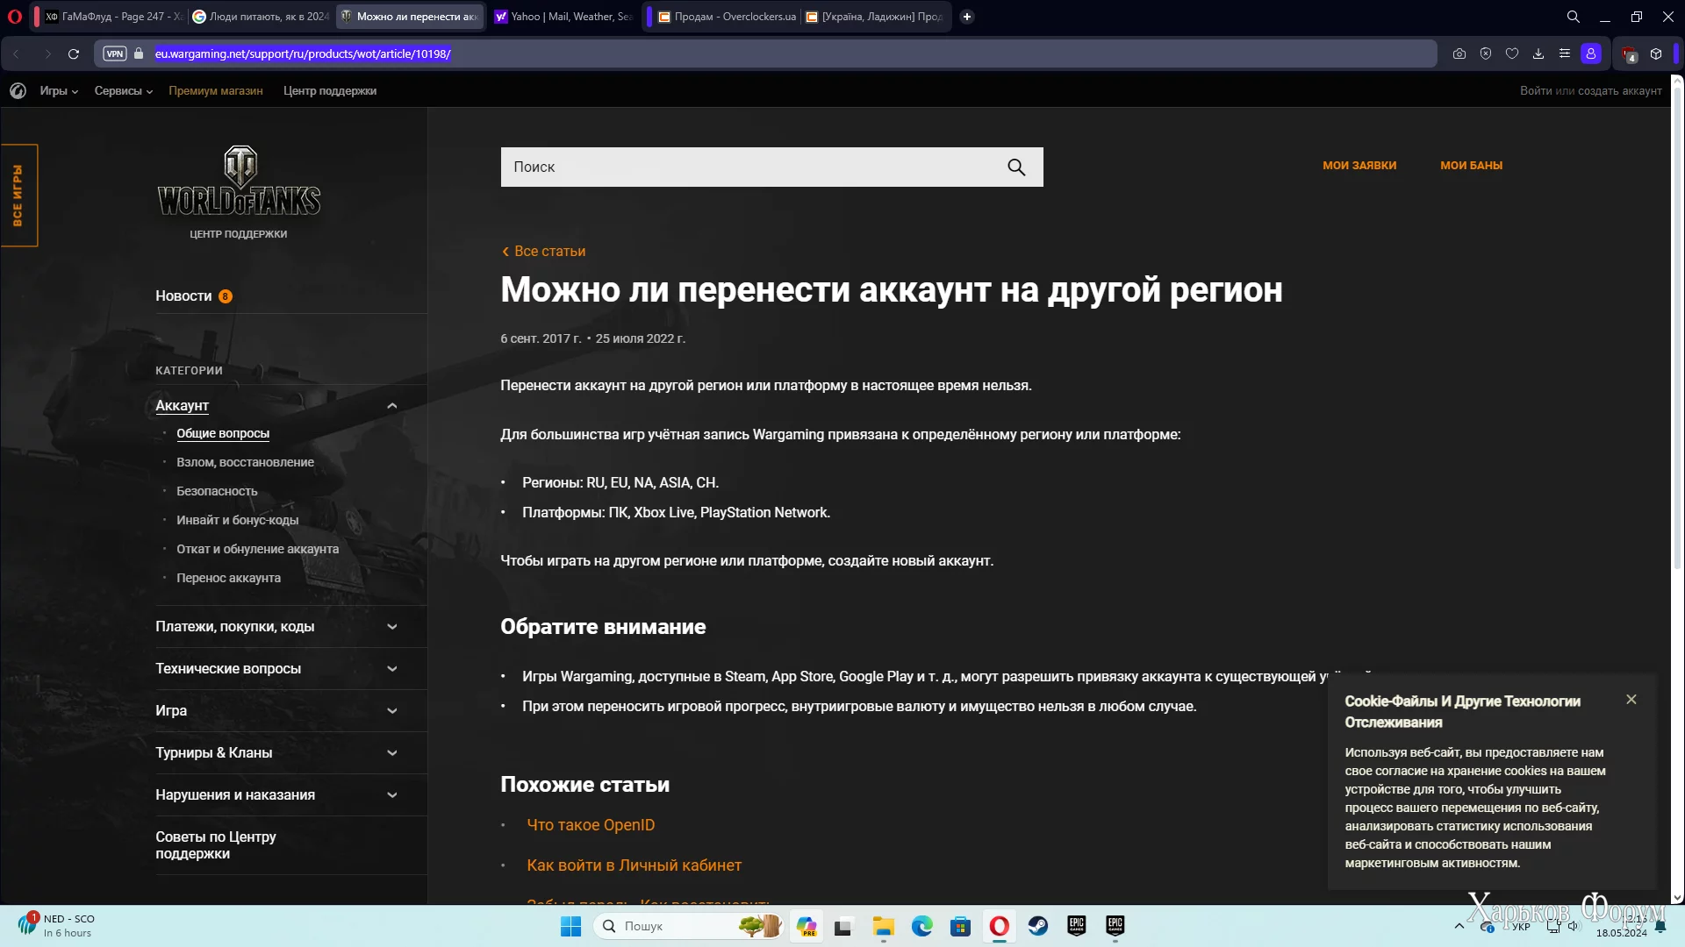The image size is (1685, 947).
Task: Open the Сервисы dropdown menu
Action: point(123,91)
